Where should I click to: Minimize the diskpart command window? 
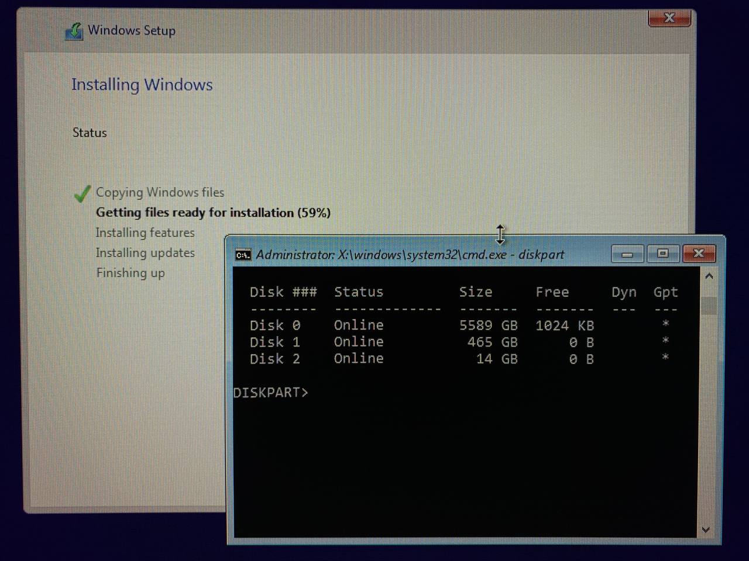627,254
